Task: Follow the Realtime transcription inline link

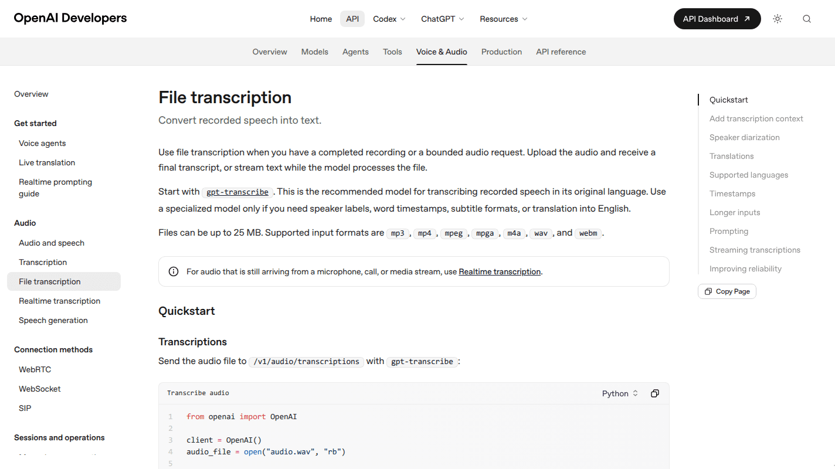Action: (x=500, y=271)
